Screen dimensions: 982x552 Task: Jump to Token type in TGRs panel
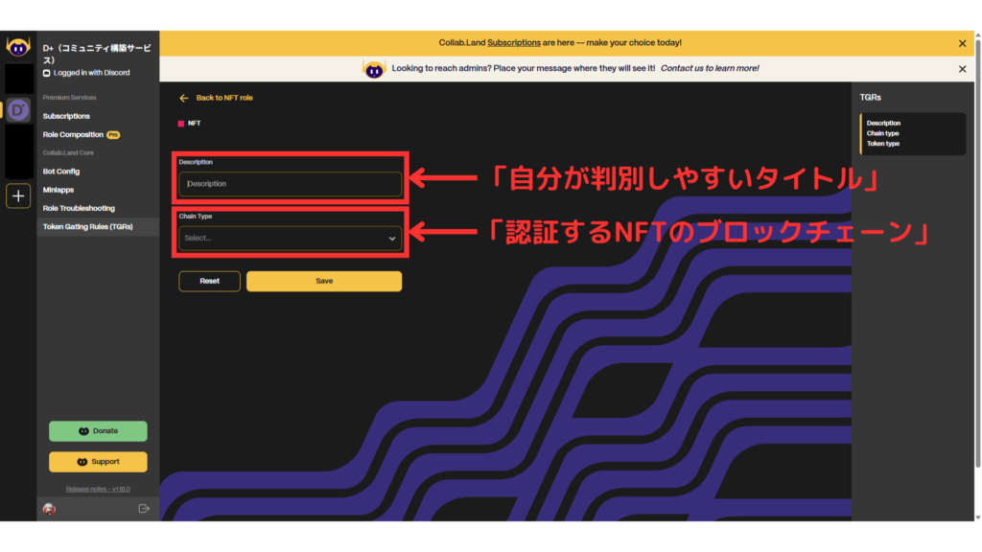[883, 144]
